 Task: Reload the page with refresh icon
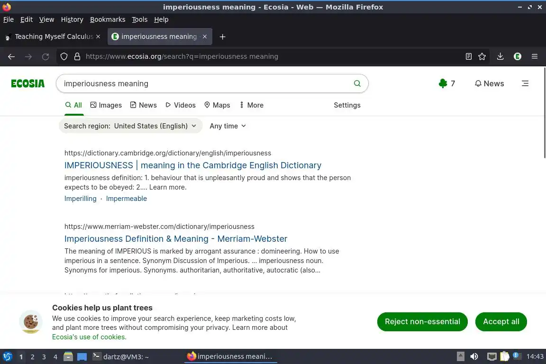(x=45, y=56)
